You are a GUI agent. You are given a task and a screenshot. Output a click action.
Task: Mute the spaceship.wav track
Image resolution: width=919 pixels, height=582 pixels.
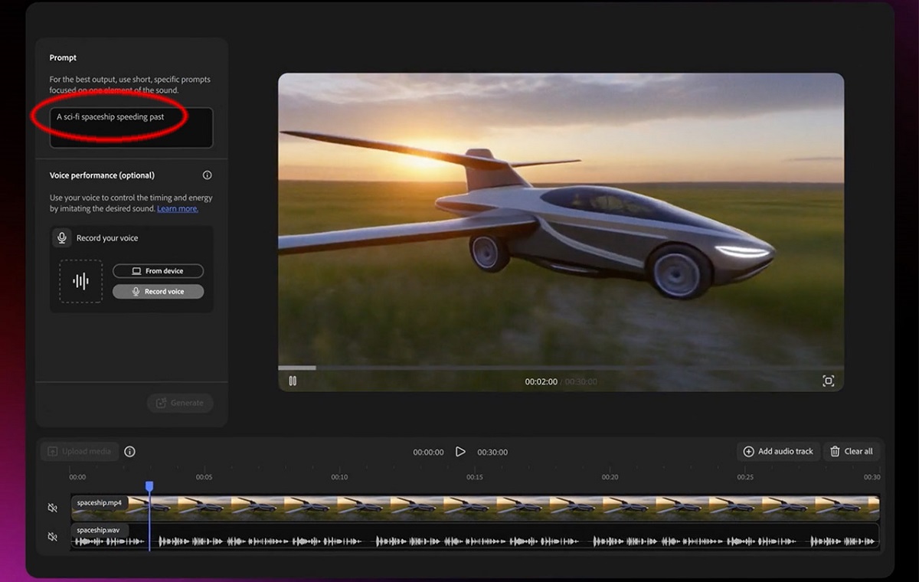(53, 537)
